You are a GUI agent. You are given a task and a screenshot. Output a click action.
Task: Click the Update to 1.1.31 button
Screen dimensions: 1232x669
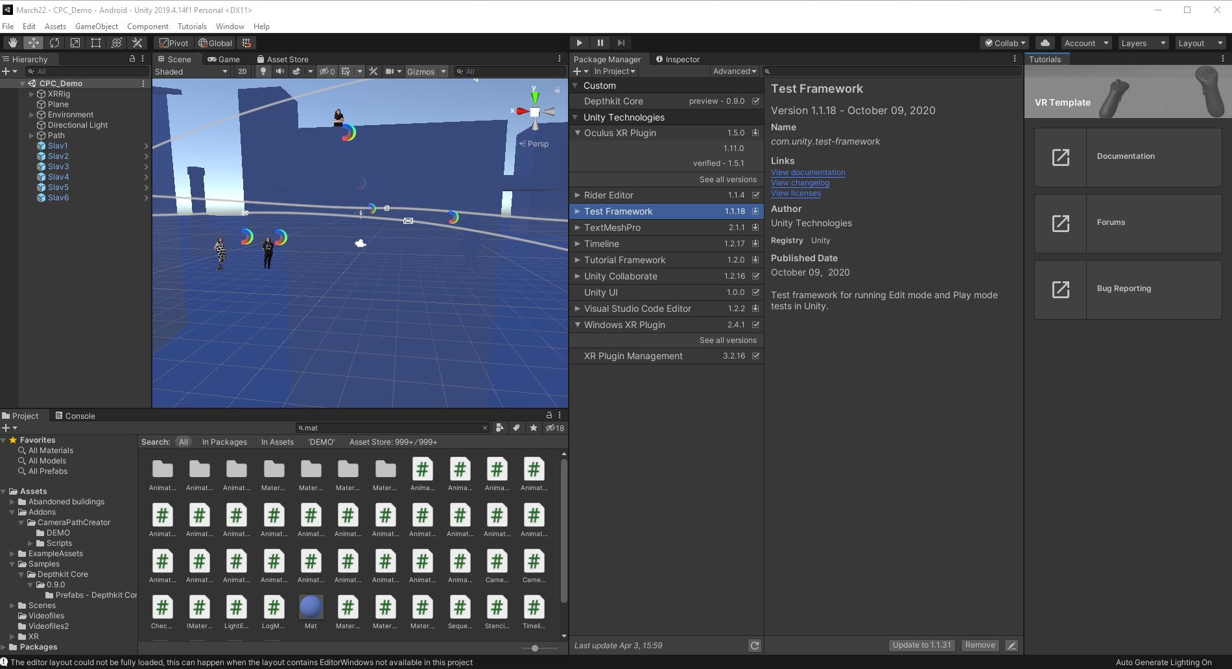pos(921,645)
